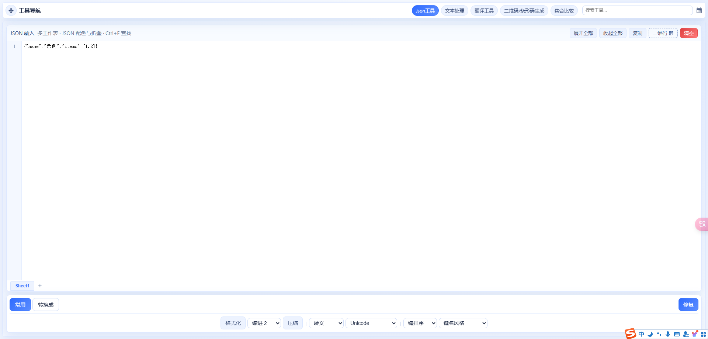Screen dimensions: 708x339
Task: Toggle the 中 Chinese/English input mode
Action: point(641,334)
